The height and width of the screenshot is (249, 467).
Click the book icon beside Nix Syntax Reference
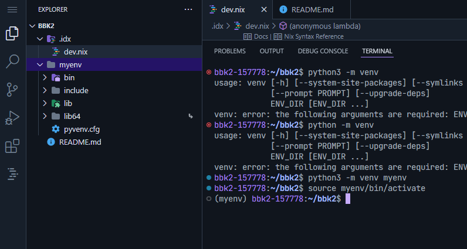coord(278,36)
